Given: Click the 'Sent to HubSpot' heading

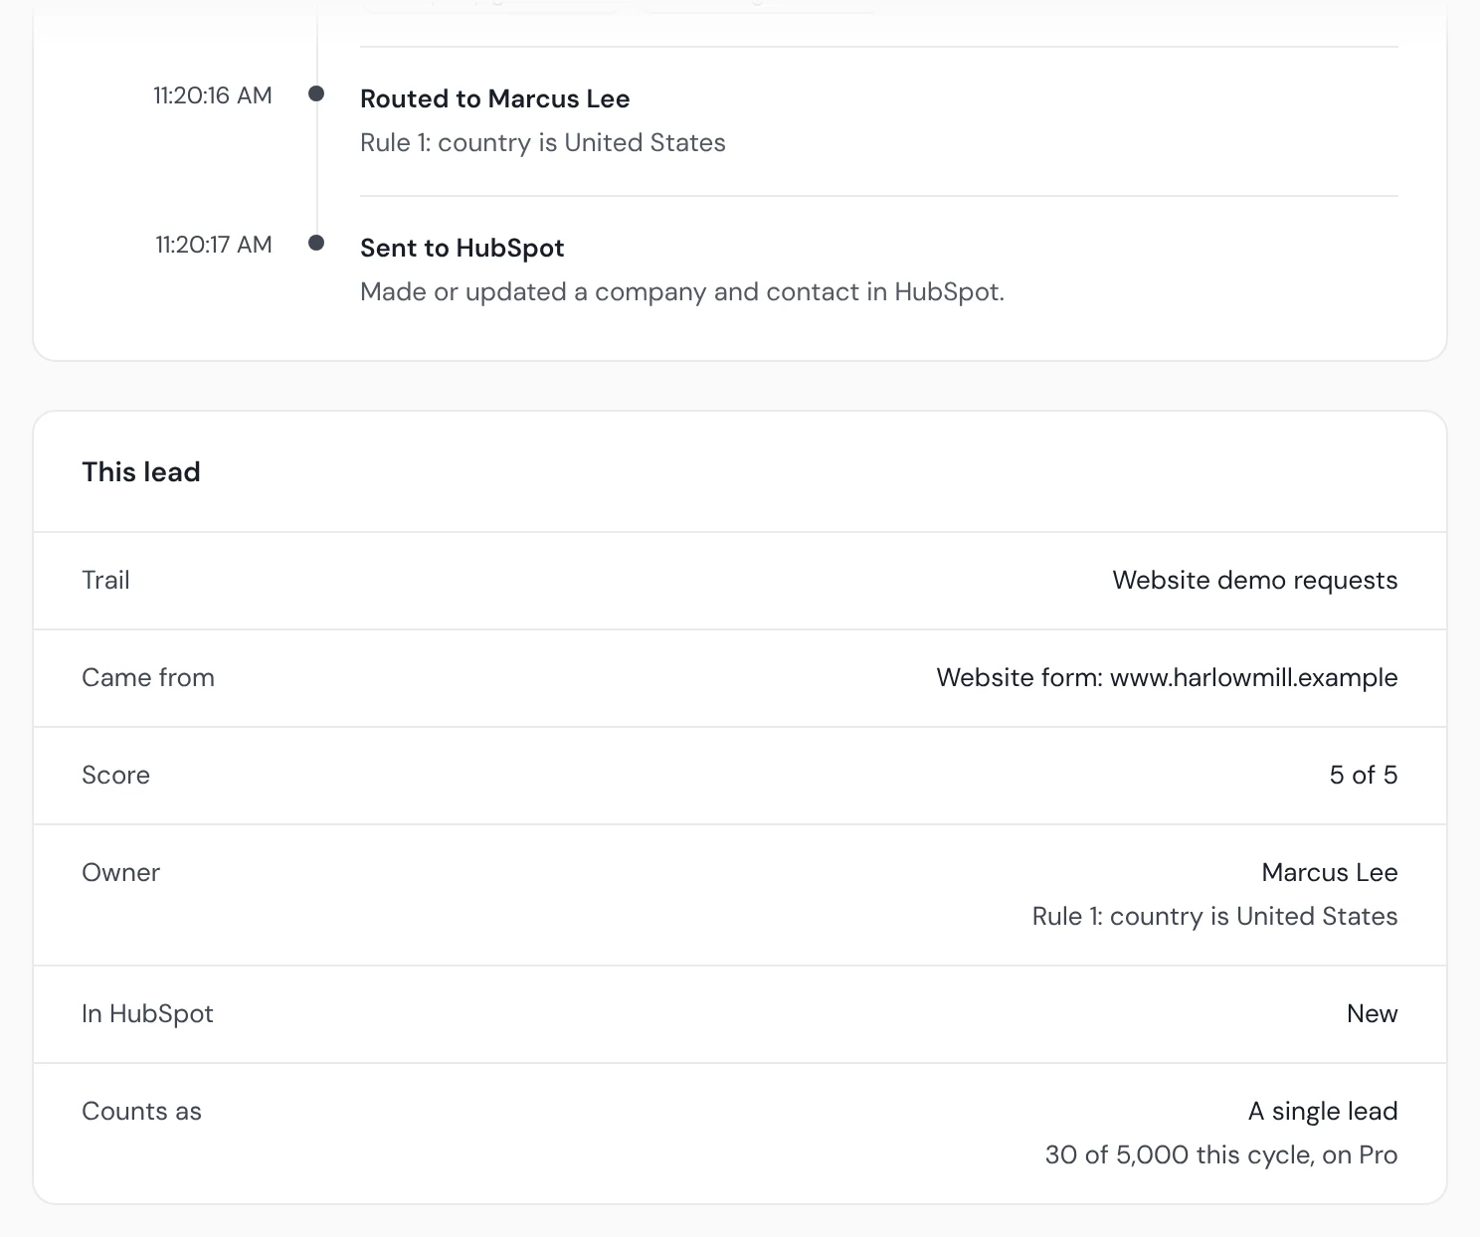Looking at the screenshot, I should tap(462, 248).
